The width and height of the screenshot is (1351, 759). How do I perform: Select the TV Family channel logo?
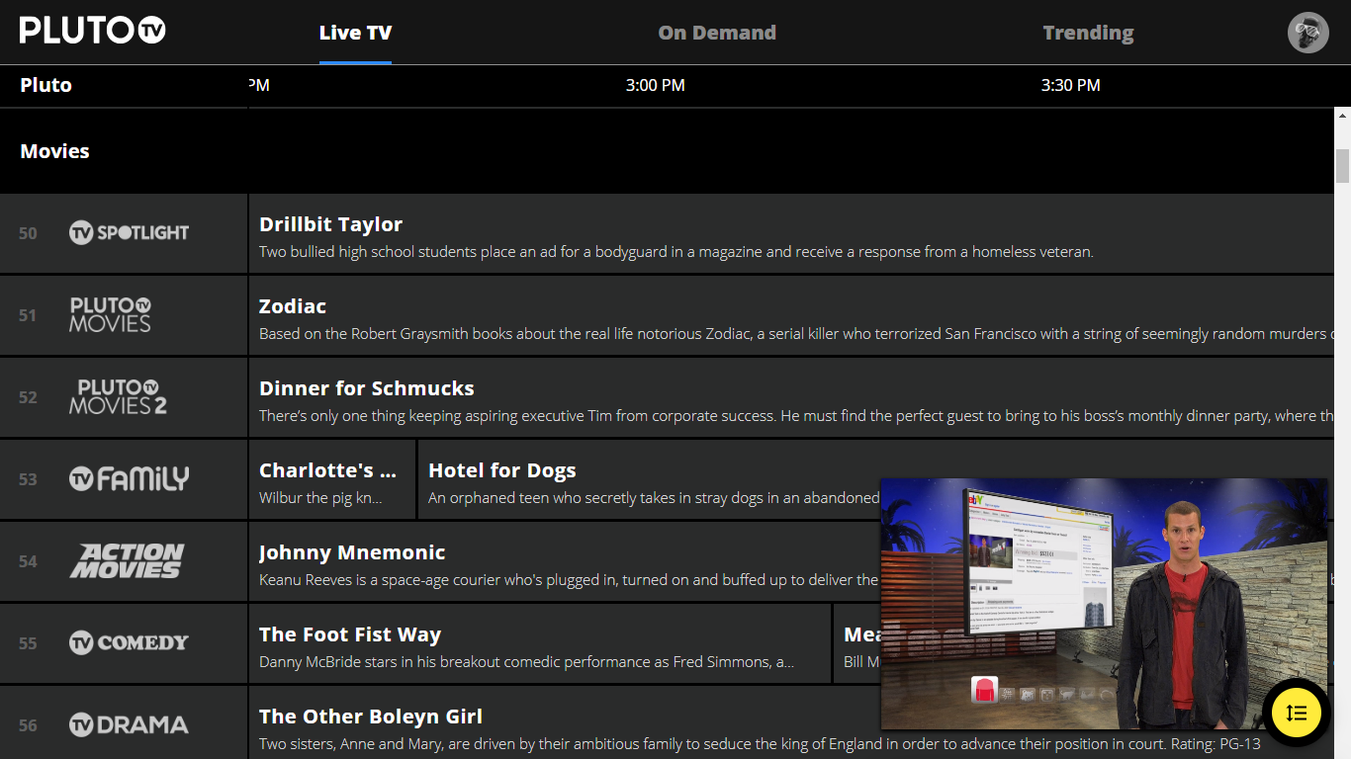[x=129, y=479]
